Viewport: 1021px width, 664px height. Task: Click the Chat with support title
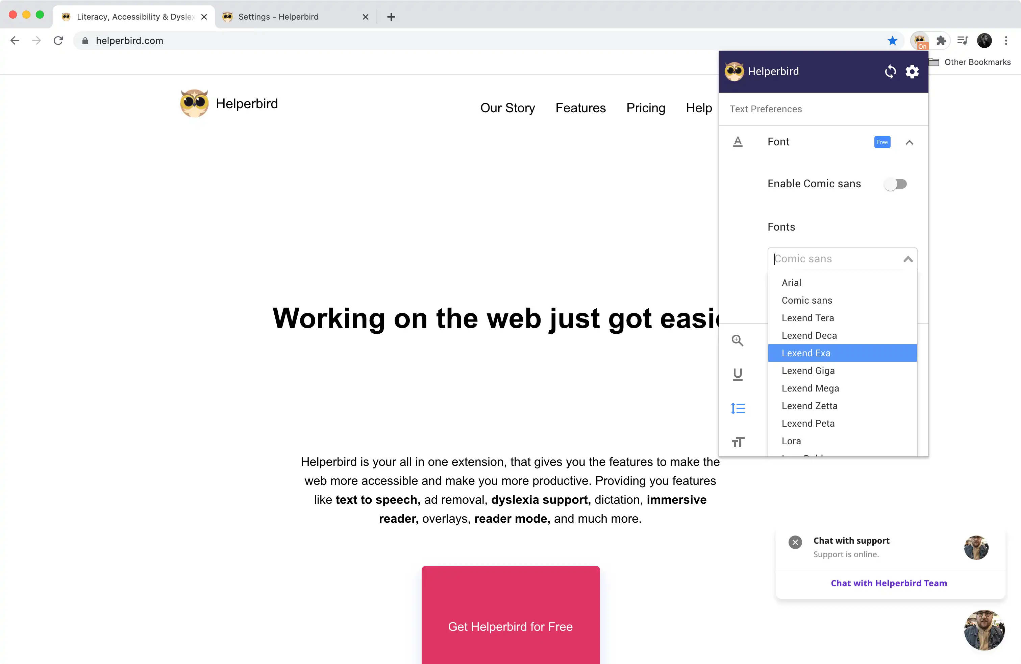[x=851, y=541]
